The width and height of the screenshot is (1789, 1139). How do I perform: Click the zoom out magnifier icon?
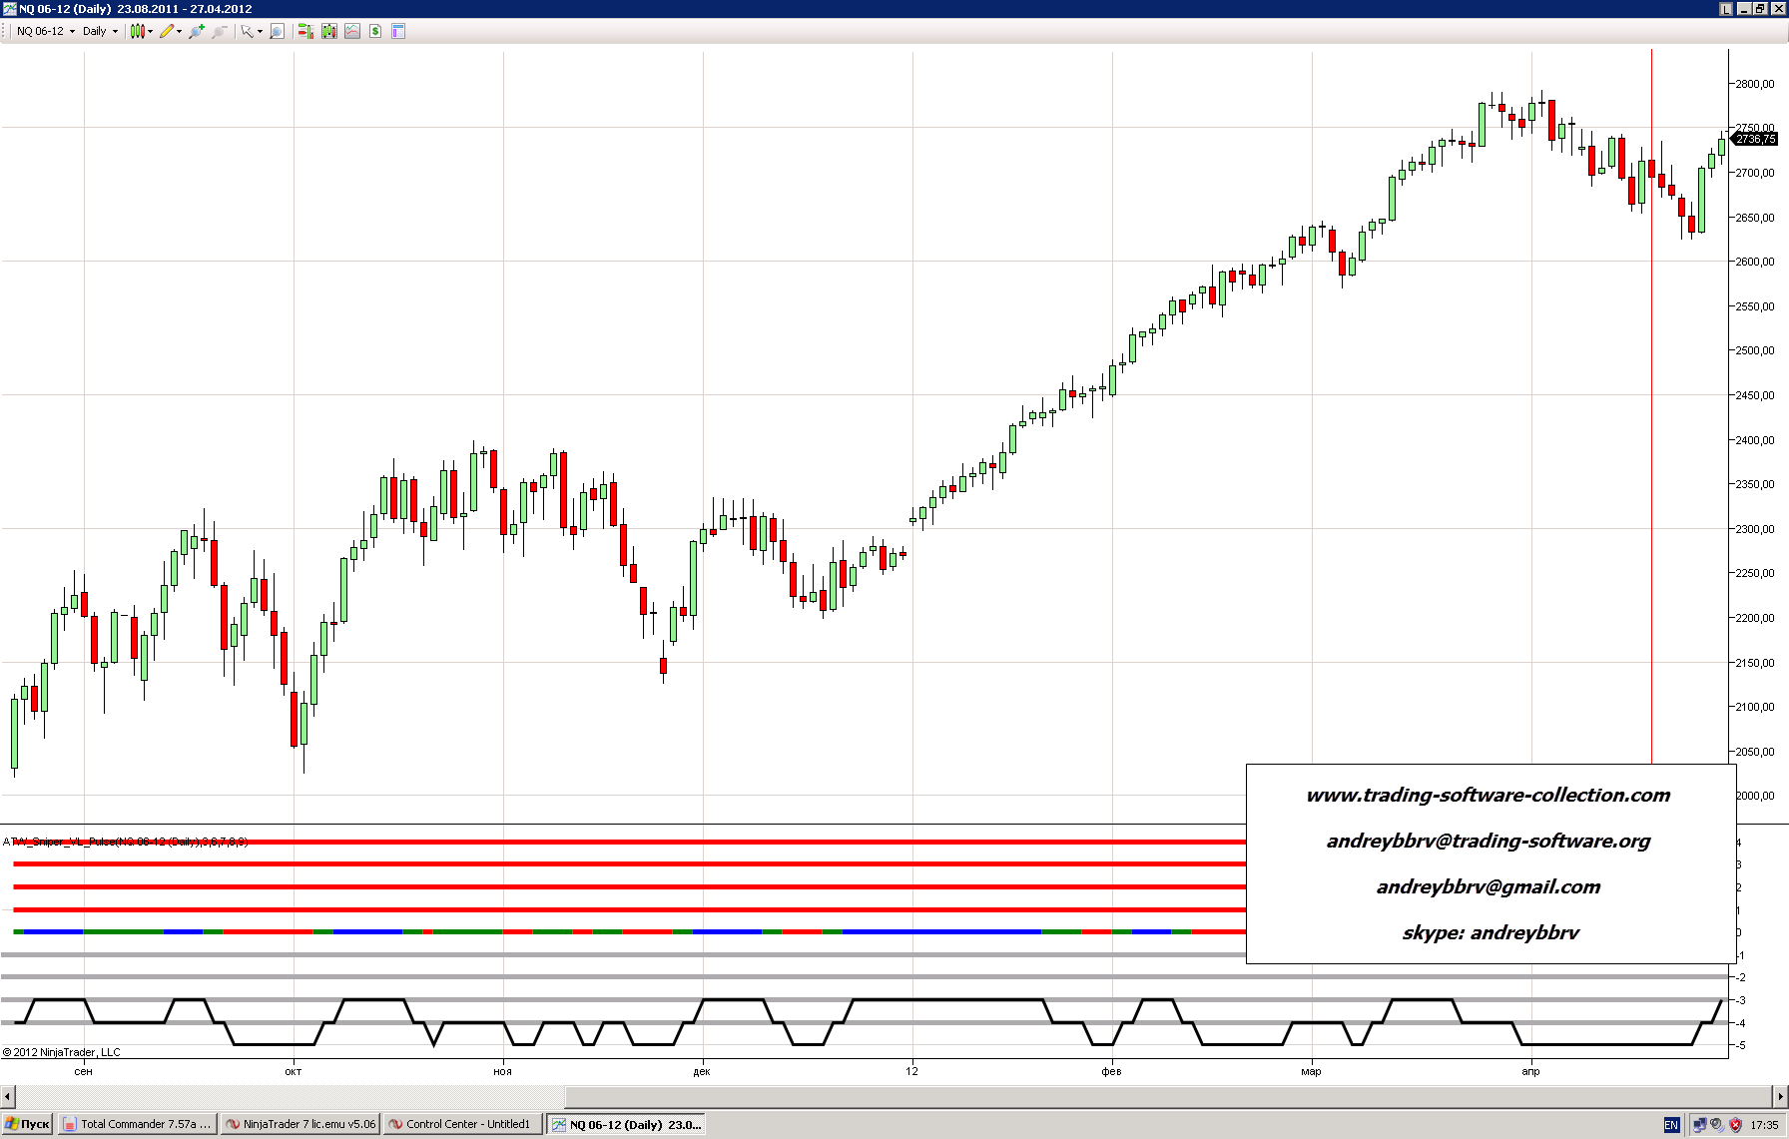[219, 32]
